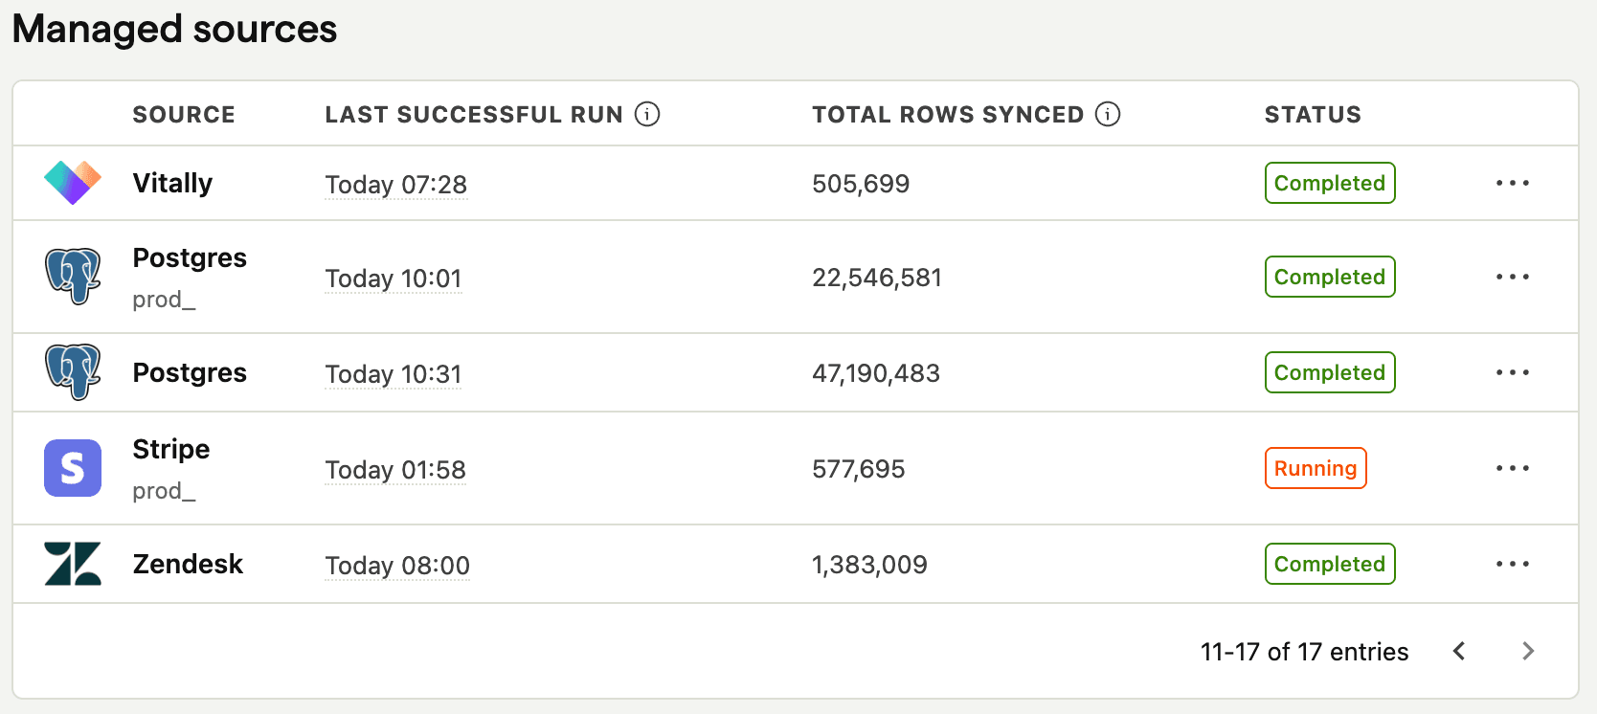Click the 577,695 rows synced value

[859, 468]
